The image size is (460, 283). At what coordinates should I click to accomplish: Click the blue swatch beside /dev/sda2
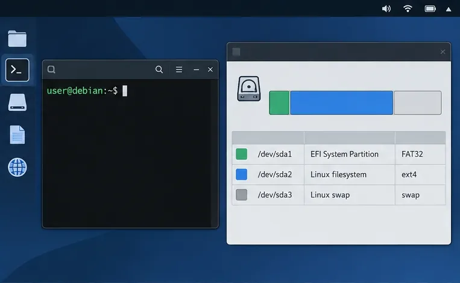(x=241, y=174)
